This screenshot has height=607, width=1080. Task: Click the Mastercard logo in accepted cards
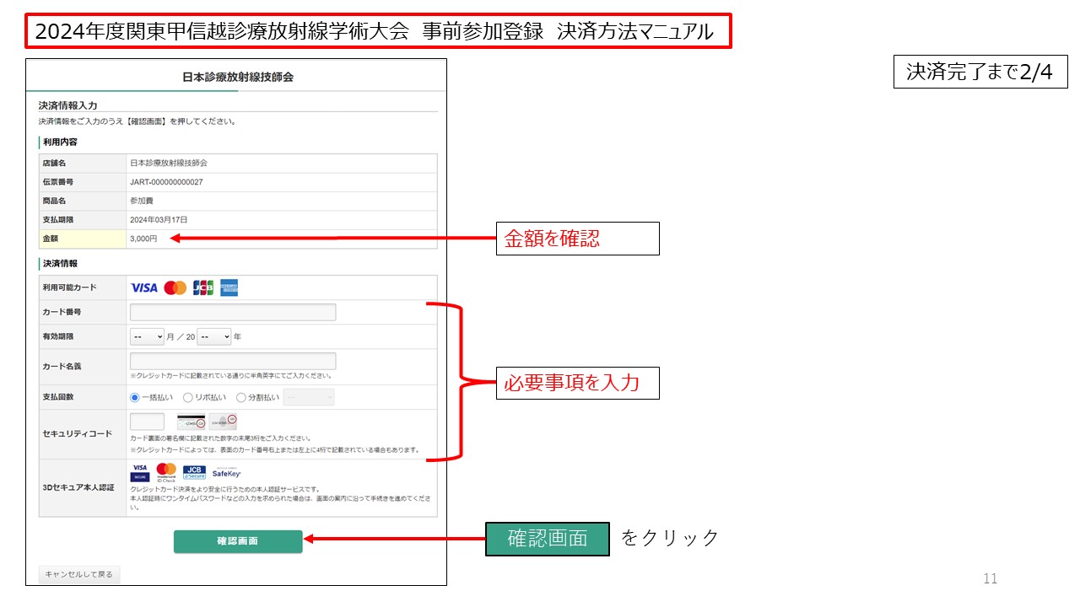point(175,288)
